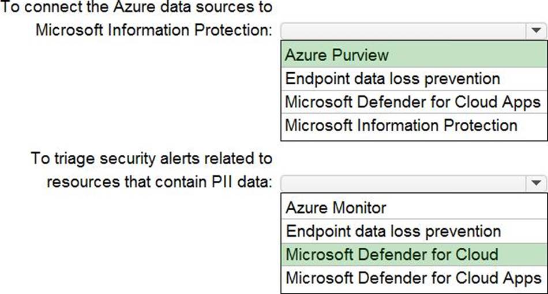Expand the PII data resources dropdown arrow
This screenshot has width=548, height=294.
(x=535, y=183)
